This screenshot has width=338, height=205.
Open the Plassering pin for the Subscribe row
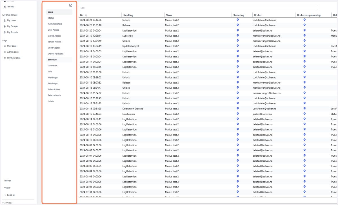click(238, 35)
